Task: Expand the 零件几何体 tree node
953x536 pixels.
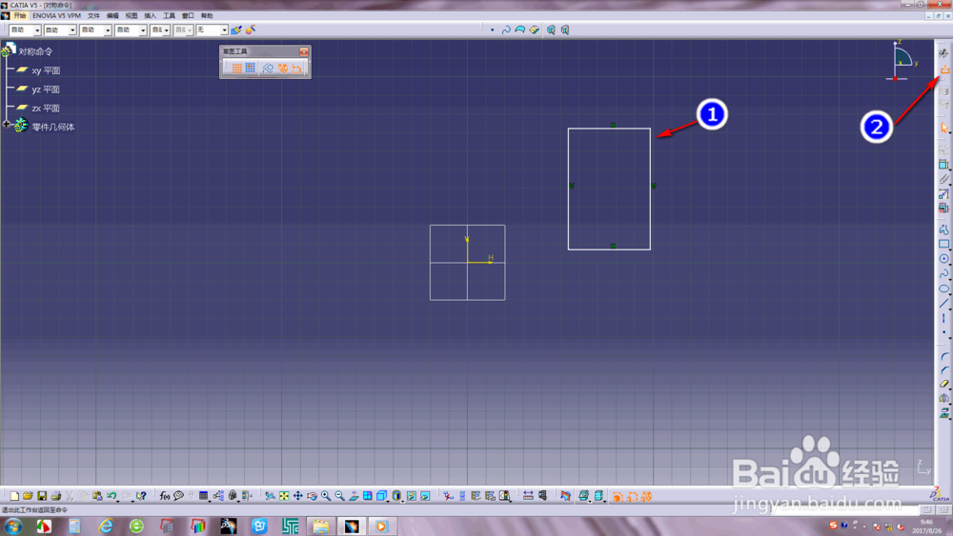Action: [7, 124]
